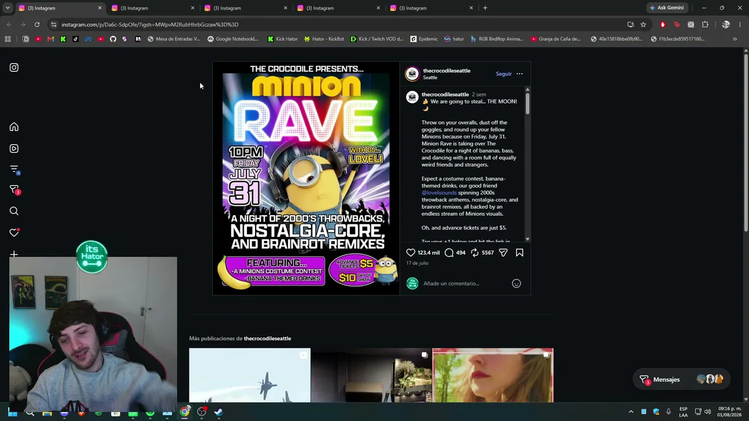Screen dimensions: 749x421
Task: Show the hidden bookmarks overflow
Action: pyautogui.click(x=734, y=39)
